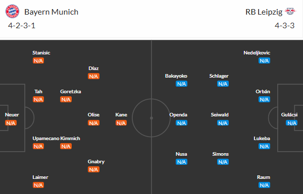Click Gulácsi's blue N/A rating badge

click(291, 123)
